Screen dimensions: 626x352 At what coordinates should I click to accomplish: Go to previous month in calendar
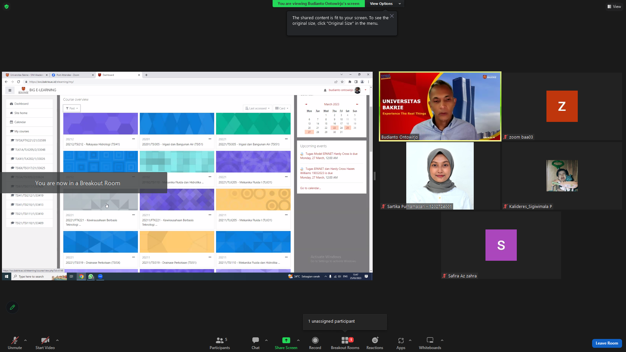click(306, 104)
